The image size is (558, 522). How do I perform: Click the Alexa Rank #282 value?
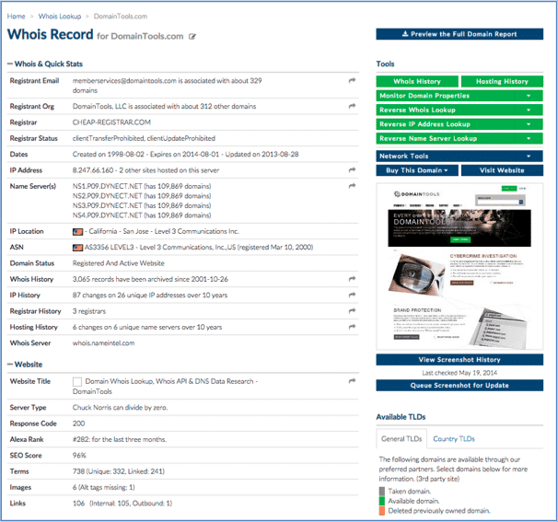pos(119,439)
